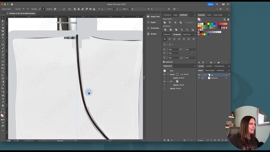Open the 3D and Materials panel
Image resolution: width=270 pixels, height=152 pixels.
[153, 28]
